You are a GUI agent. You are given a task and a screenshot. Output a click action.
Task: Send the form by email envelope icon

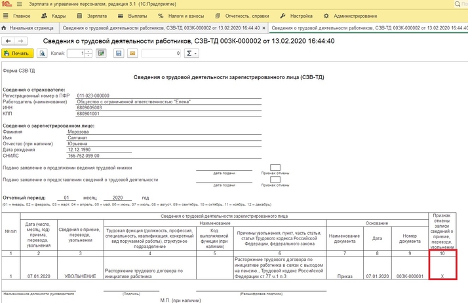pos(132,54)
